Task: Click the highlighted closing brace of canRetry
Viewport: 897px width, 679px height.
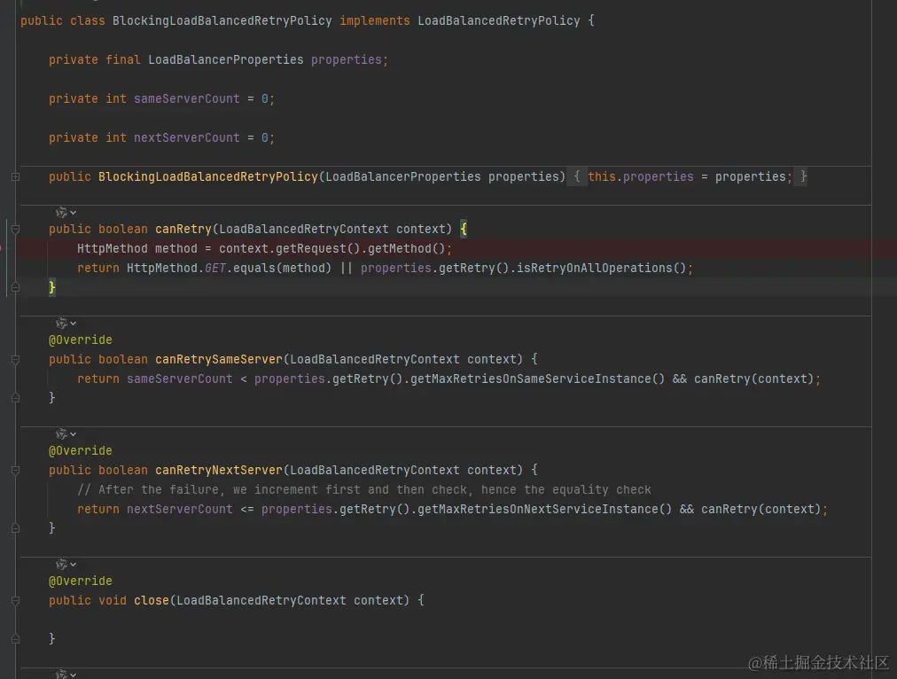Action: coord(52,287)
